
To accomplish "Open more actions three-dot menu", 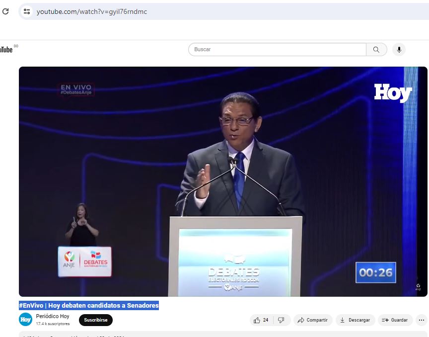I will (422, 320).
